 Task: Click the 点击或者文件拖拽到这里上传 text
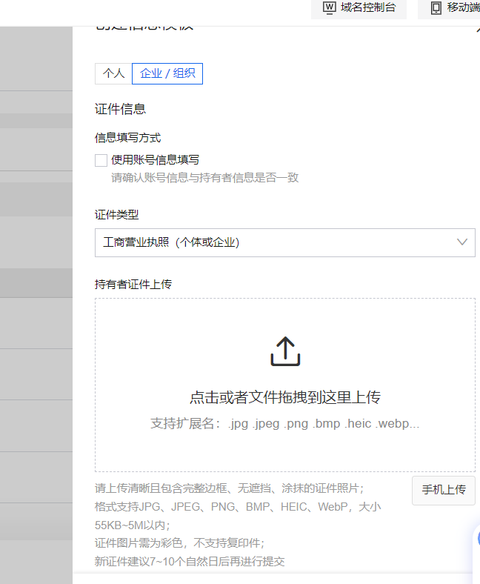(x=285, y=397)
